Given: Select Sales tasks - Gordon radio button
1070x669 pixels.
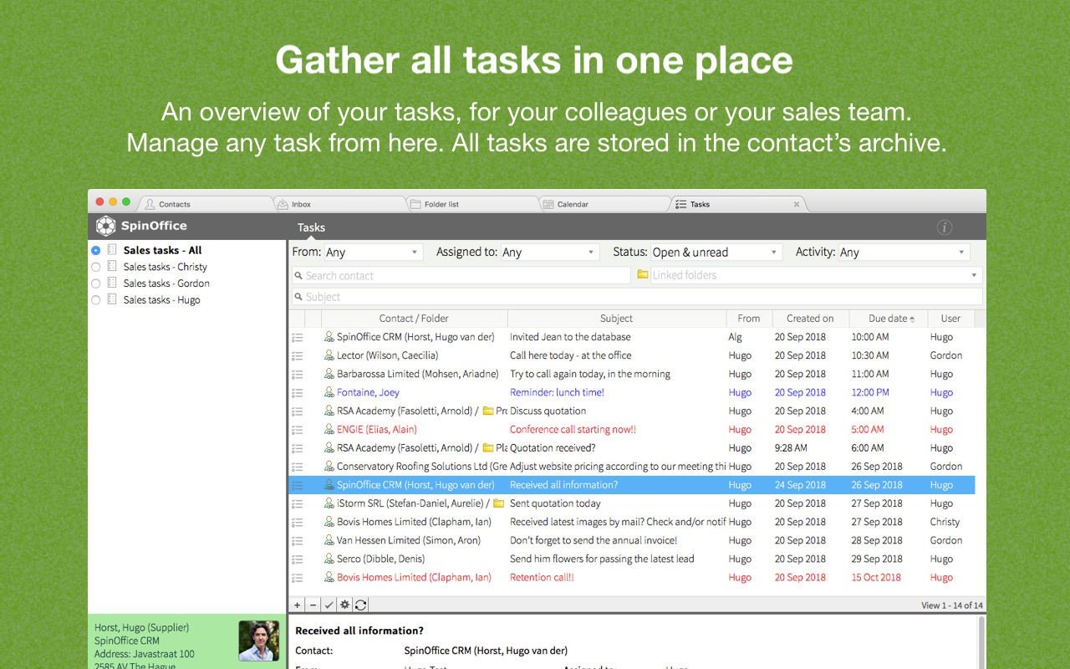Looking at the screenshot, I should [96, 283].
